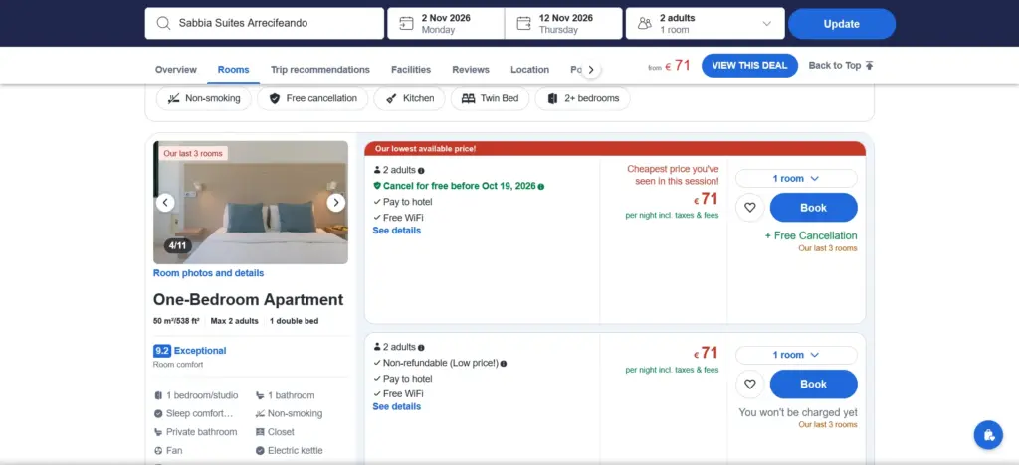Toggle the 2+ bedrooms filter chip
Screen dimensions: 1019x465
[582, 98]
